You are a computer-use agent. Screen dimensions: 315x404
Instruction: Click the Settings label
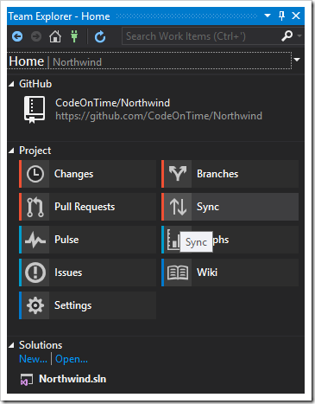tap(73, 305)
